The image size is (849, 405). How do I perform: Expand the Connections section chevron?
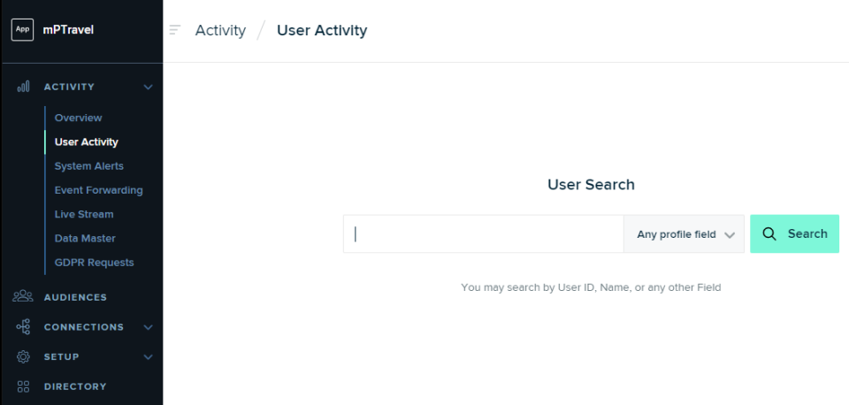click(x=148, y=327)
